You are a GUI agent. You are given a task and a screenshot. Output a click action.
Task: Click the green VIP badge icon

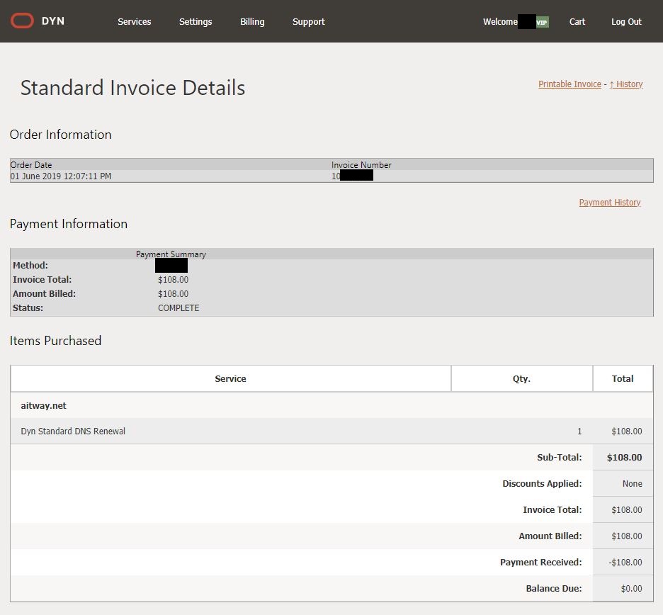pyautogui.click(x=542, y=23)
